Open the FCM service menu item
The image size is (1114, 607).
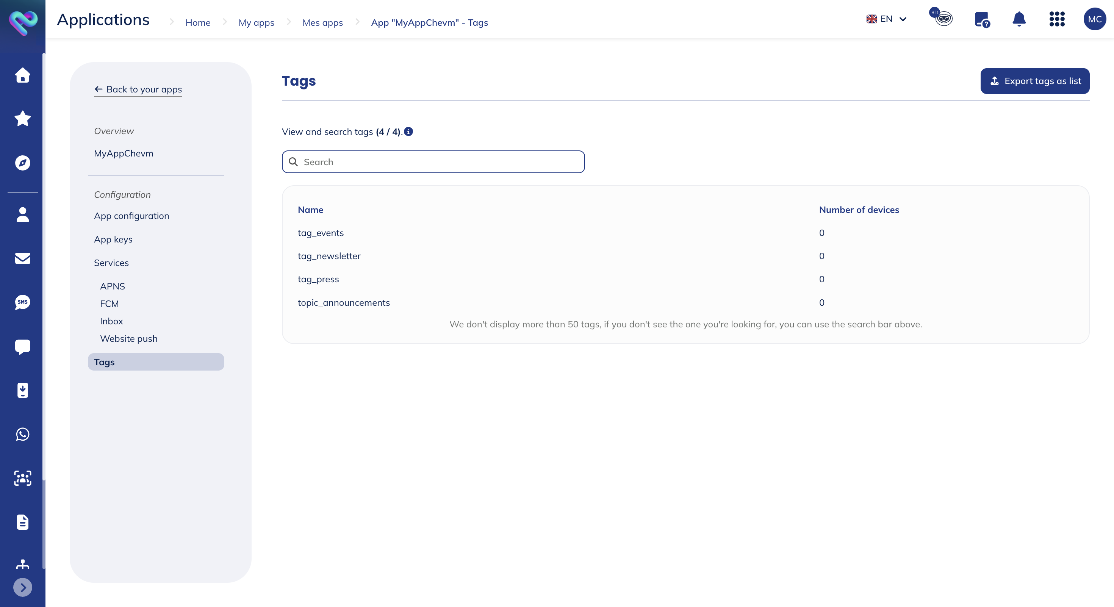pyautogui.click(x=110, y=303)
